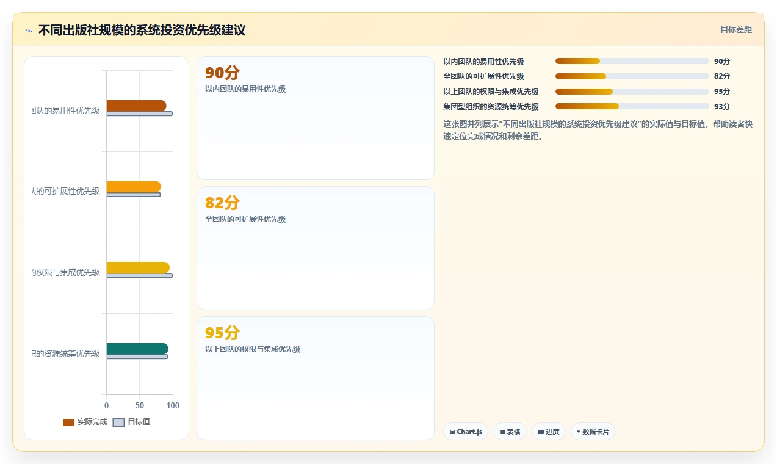Click the 进度 tag chip
This screenshot has width=777, height=464.
(549, 432)
